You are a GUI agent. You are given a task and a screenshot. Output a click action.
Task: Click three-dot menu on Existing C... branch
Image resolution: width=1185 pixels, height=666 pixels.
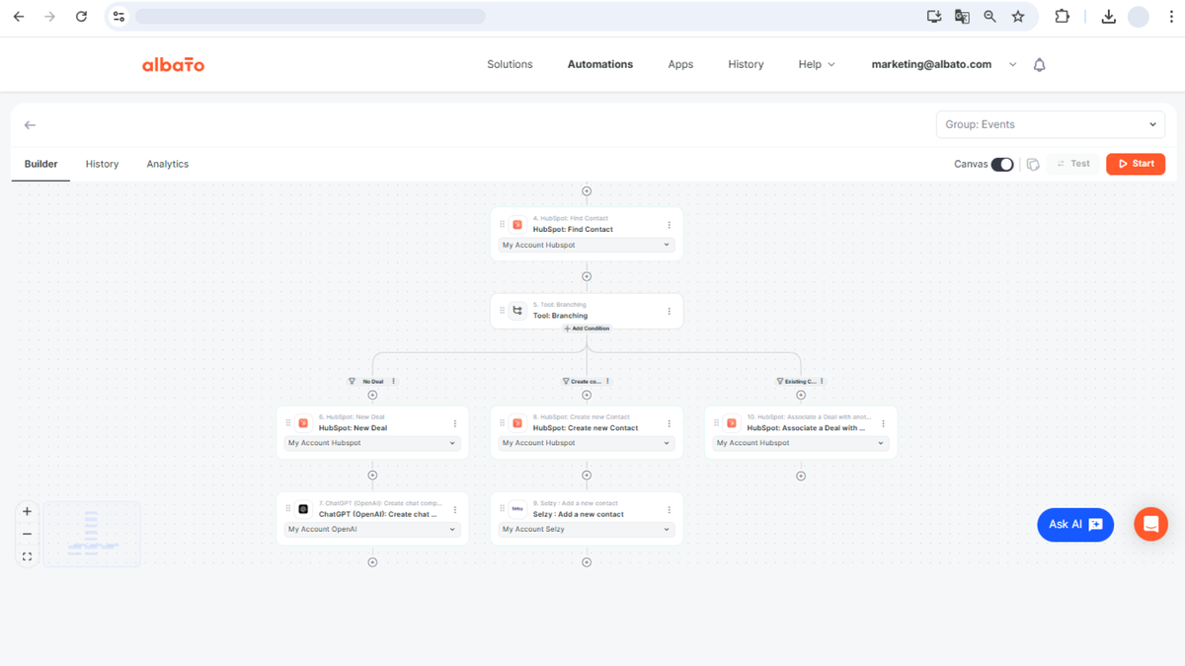[x=820, y=381]
